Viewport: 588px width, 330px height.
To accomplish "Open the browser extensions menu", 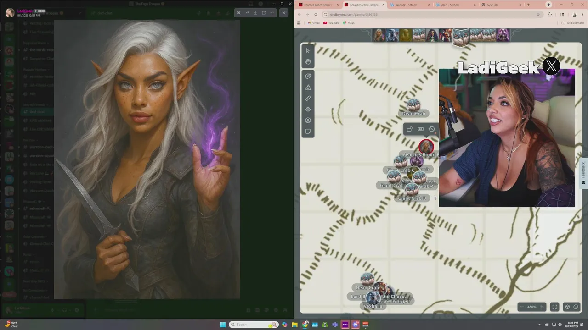I will (549, 14).
